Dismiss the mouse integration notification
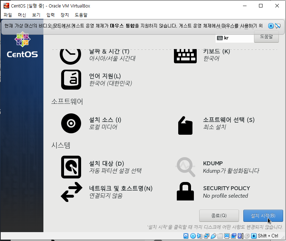This screenshot has height=241, width=286. 271,26
